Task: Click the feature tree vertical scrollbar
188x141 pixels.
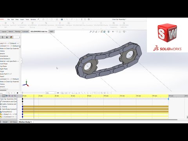Action: 20,47
